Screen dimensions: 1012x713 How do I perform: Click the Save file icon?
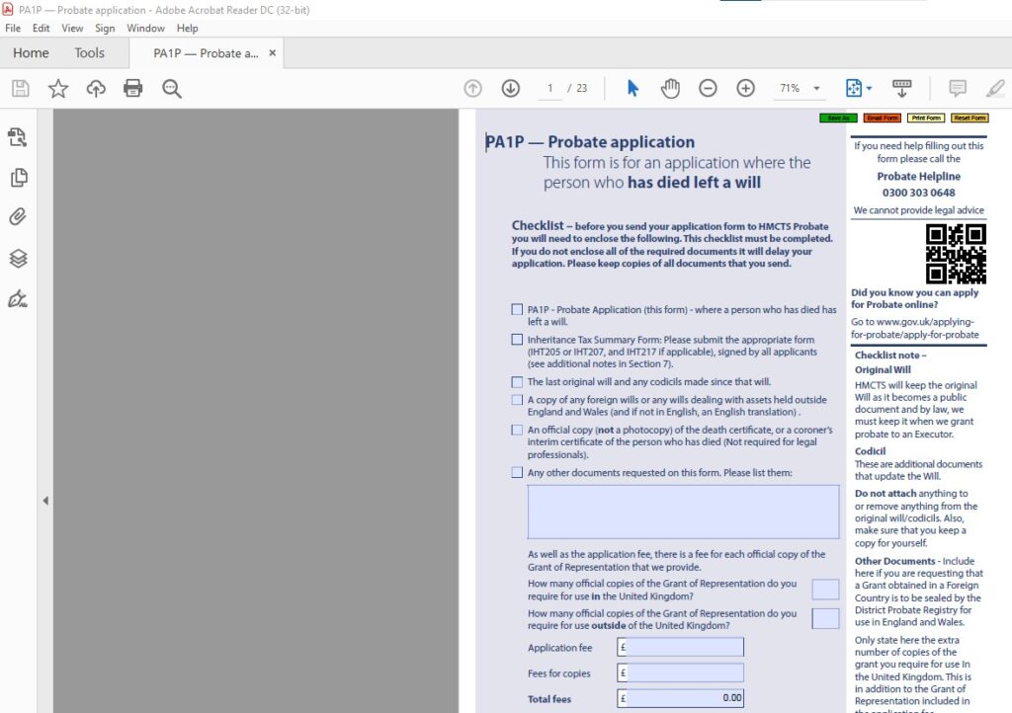[x=21, y=88]
